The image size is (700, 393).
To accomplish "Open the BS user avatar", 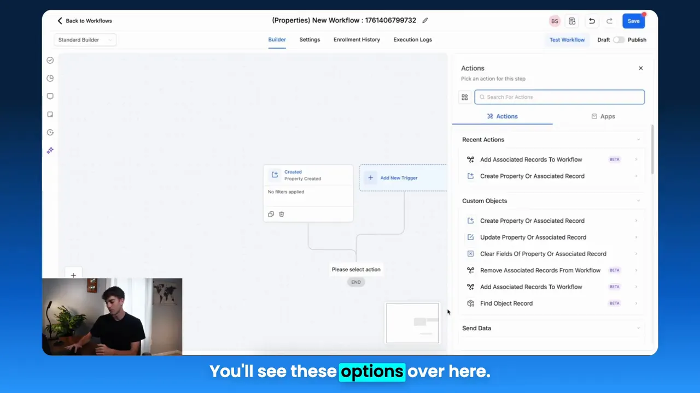I will [x=555, y=21].
